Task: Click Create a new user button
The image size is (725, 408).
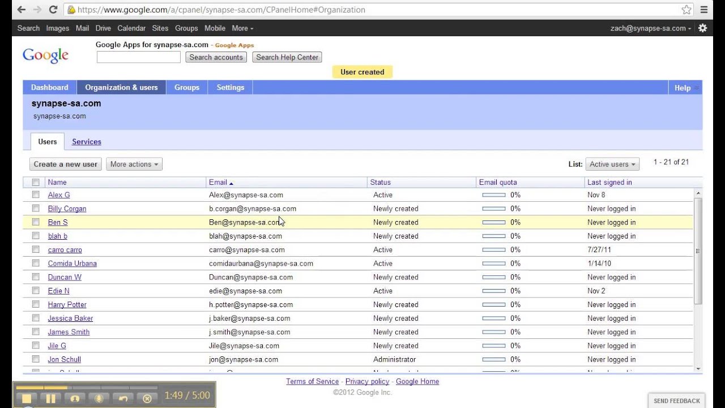Action: coord(66,164)
